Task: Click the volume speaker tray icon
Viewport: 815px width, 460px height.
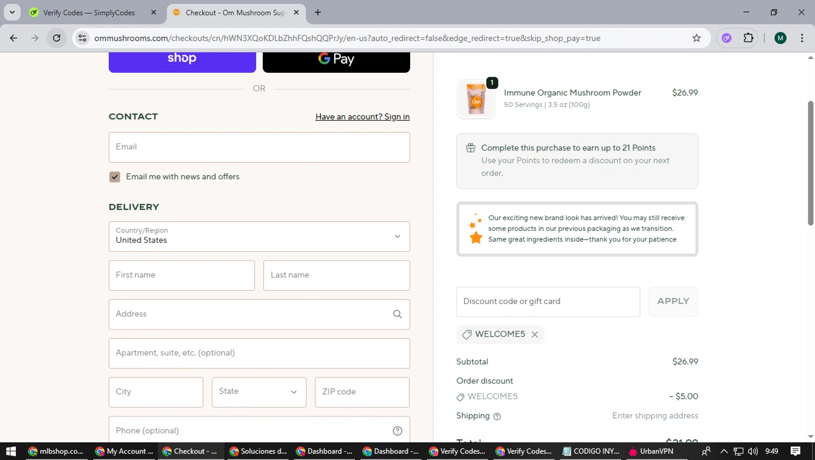Action: tap(753, 451)
